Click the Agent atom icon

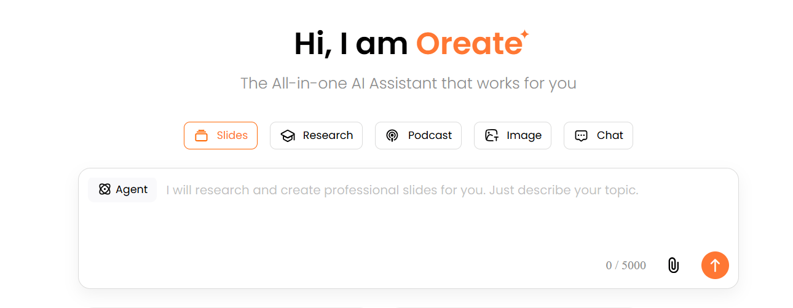[105, 189]
